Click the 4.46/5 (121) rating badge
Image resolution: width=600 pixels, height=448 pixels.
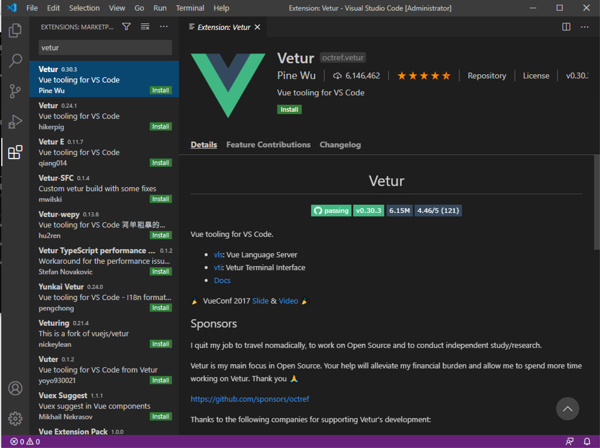438,211
